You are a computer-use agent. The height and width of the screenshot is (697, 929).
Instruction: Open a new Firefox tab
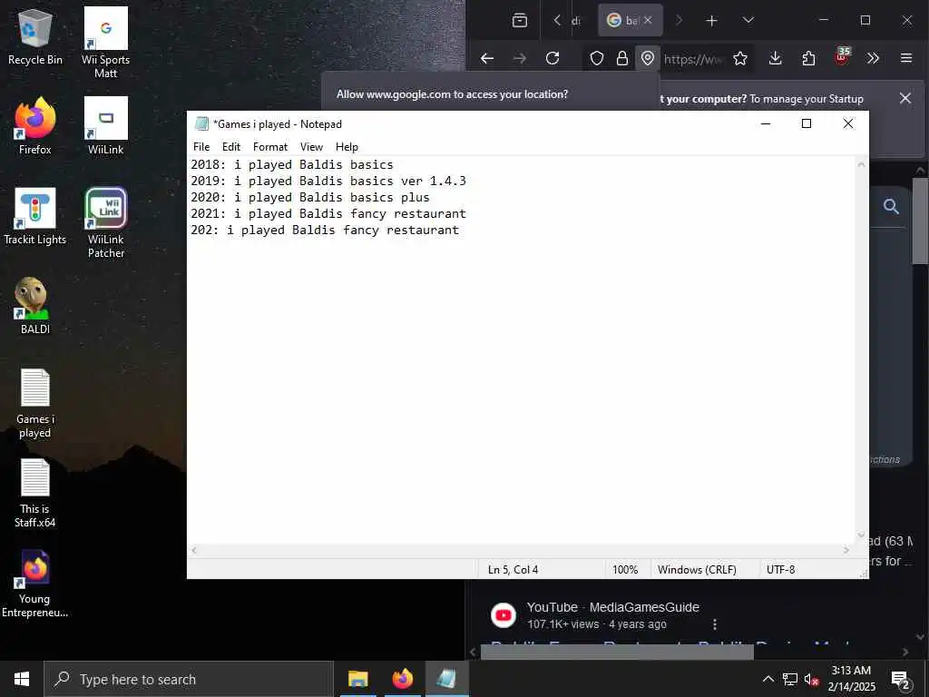click(711, 21)
